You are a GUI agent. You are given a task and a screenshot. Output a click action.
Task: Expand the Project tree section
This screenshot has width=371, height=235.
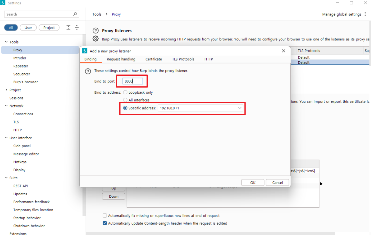pos(6,90)
